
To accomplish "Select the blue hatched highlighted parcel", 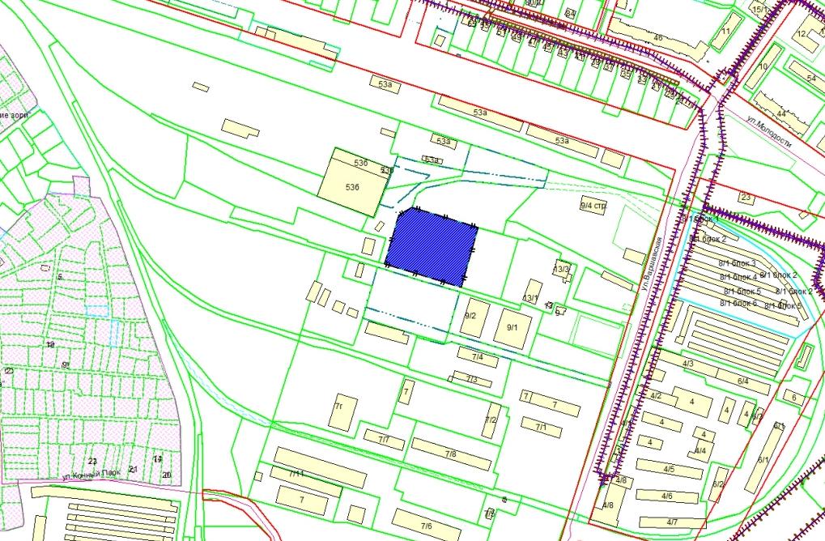I will [431, 249].
